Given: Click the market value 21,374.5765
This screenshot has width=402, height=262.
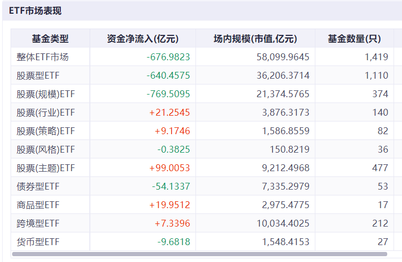Looking at the screenshot, I should (x=283, y=94).
